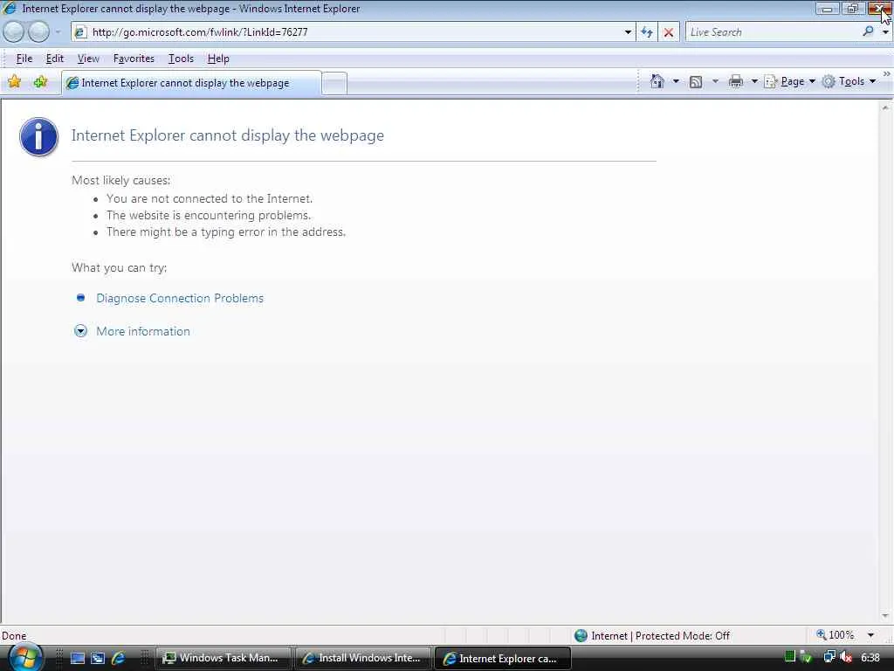The width and height of the screenshot is (894, 671).
Task: Switch to Install Windows Internet Explorer taskbar button
Action: tap(362, 658)
